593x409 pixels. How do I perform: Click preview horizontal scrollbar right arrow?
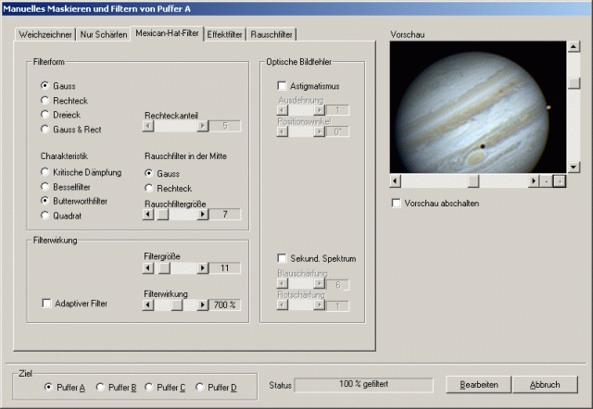click(534, 181)
